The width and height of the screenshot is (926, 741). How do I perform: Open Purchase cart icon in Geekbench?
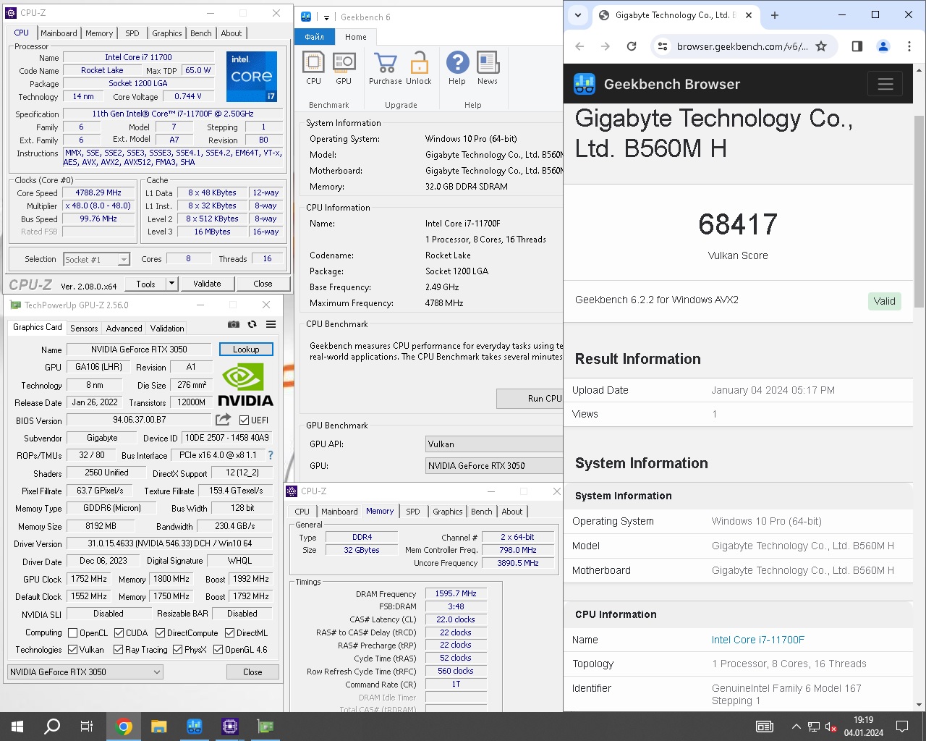coord(386,63)
